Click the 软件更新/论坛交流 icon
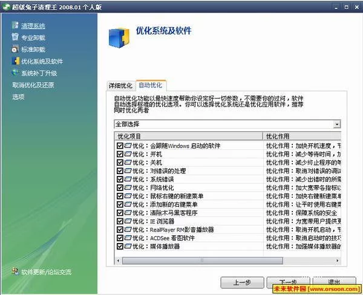Viewport: 363px width, 295px height. coord(15,271)
